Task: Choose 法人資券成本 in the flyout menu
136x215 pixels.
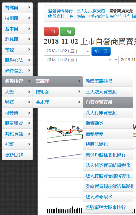Action: tap(108, 197)
